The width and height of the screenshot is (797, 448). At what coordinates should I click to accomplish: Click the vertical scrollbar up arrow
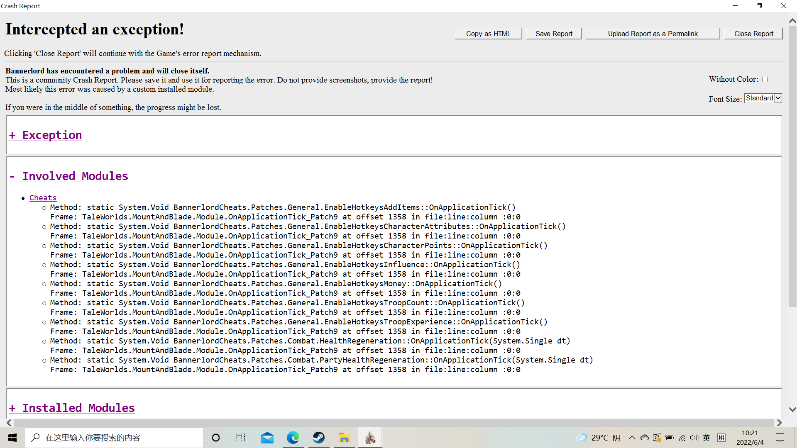[x=792, y=21]
